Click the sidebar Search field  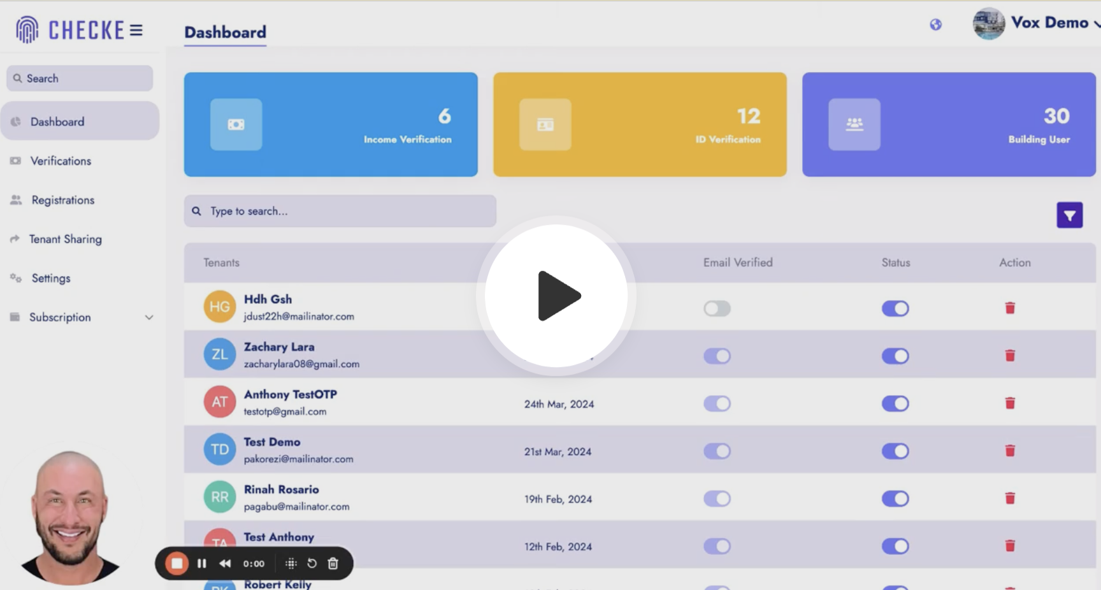[x=80, y=78]
